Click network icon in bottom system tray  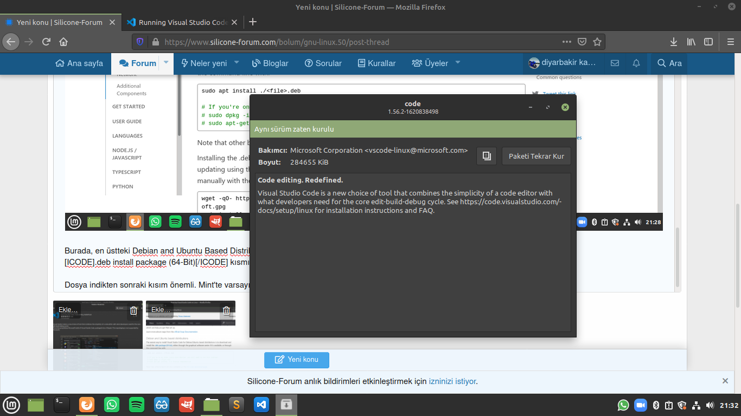pyautogui.click(x=696, y=405)
